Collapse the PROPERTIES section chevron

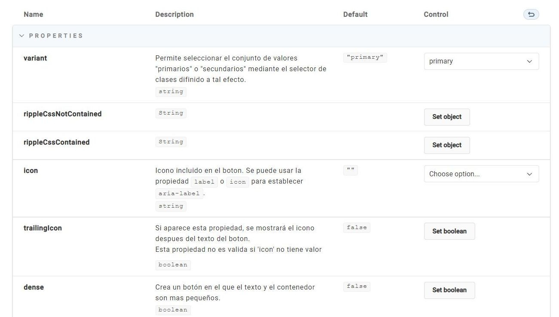[x=21, y=36]
